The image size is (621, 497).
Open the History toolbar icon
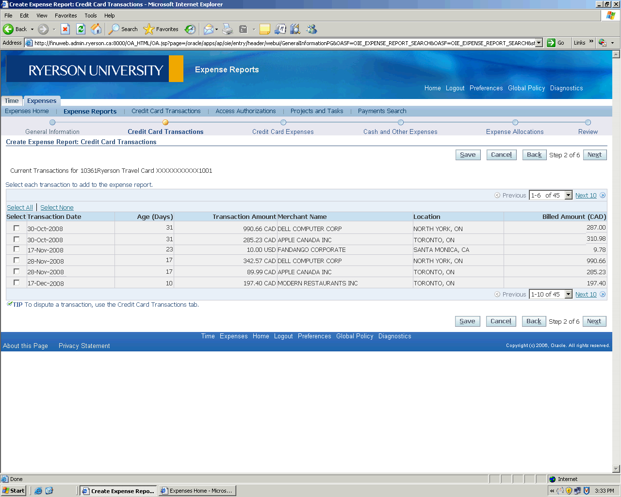[190, 29]
